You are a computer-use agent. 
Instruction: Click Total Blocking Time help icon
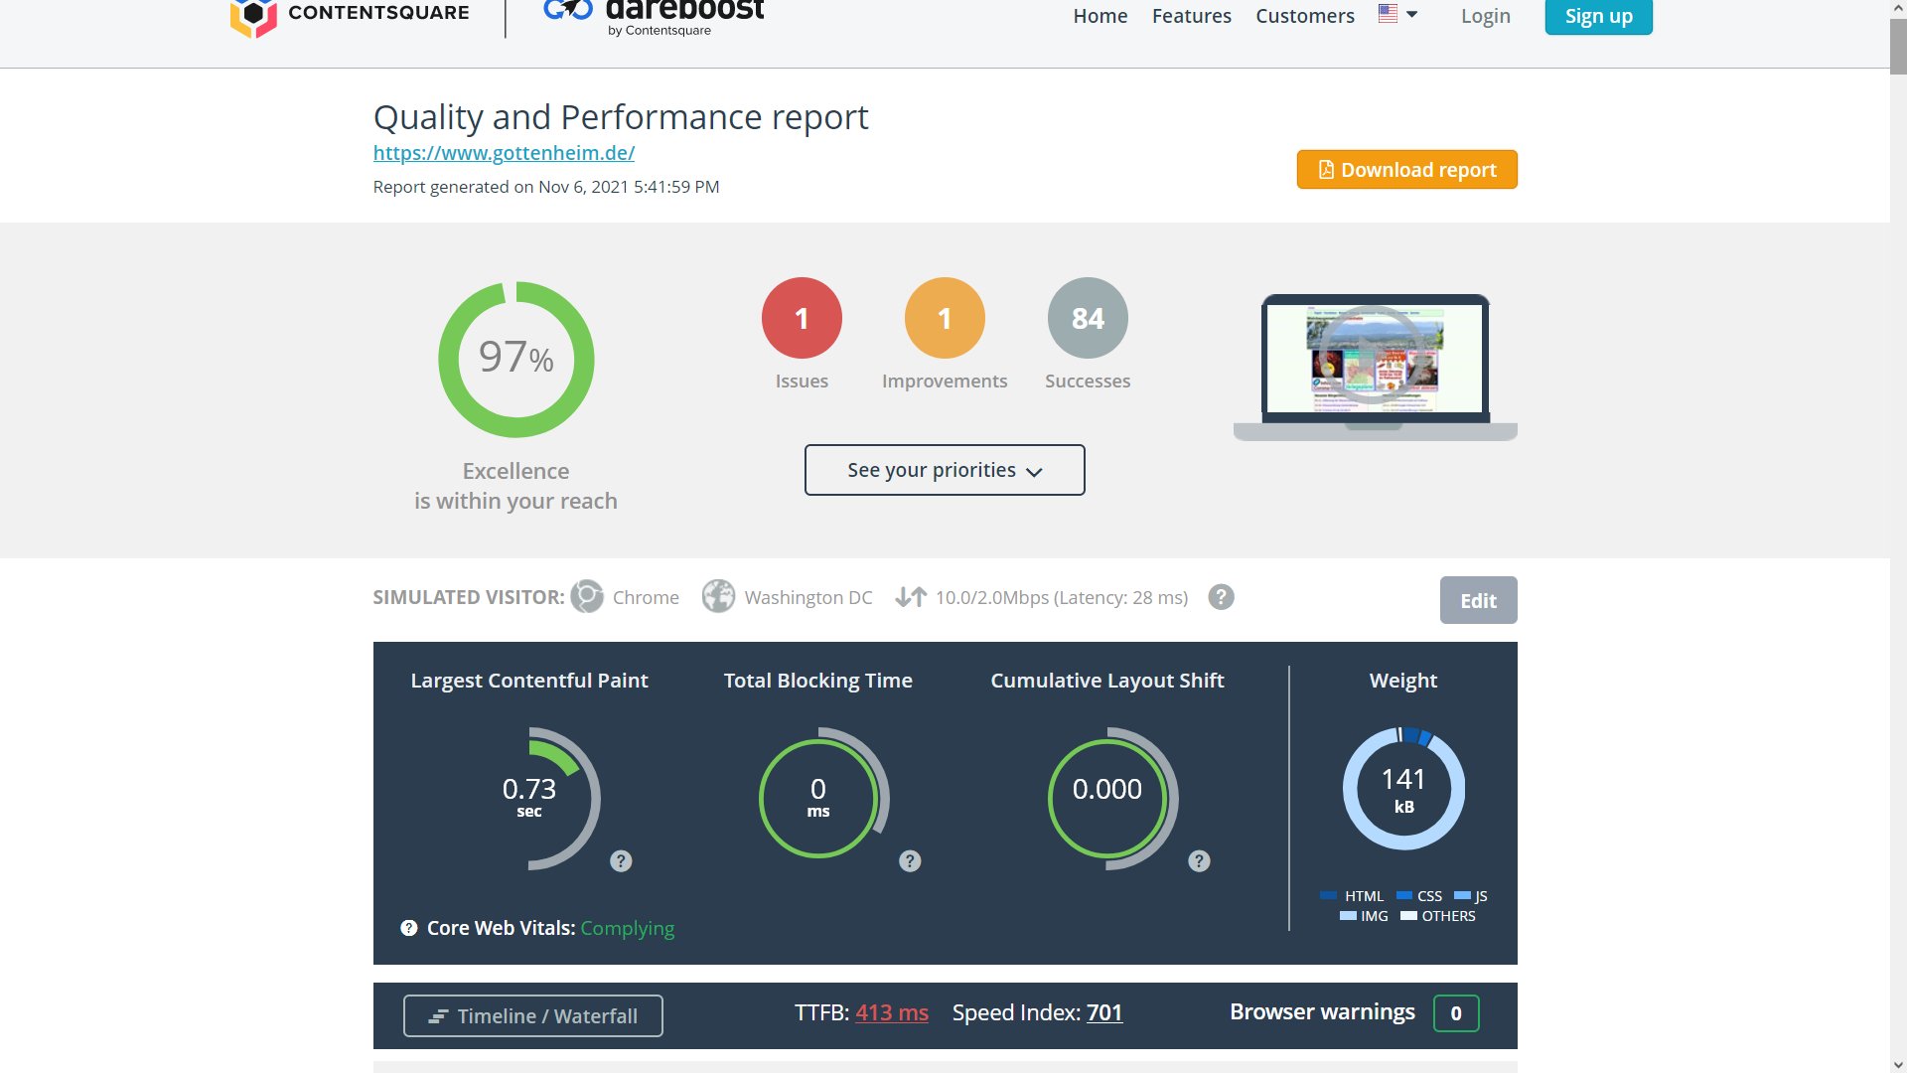(910, 861)
